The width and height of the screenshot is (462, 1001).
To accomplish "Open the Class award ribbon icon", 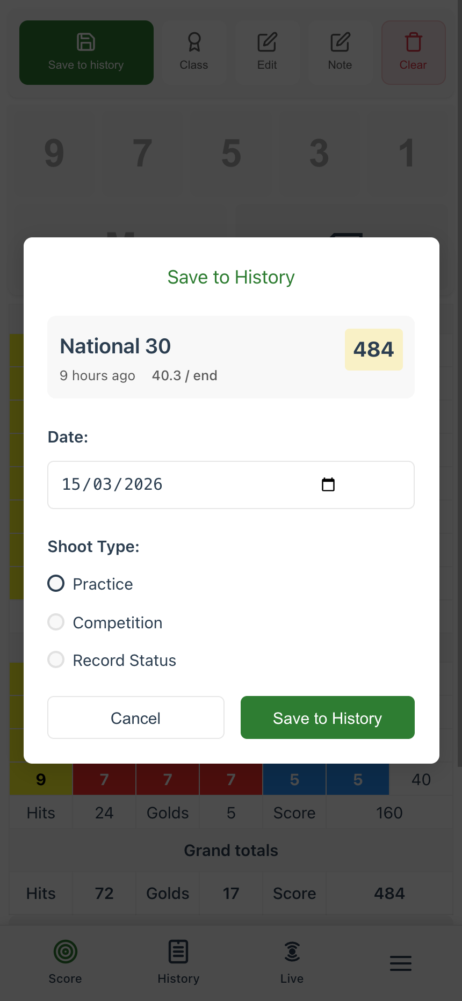I will pyautogui.click(x=194, y=41).
